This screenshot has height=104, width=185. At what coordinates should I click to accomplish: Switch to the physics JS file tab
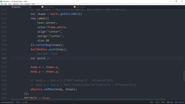point(80,7)
